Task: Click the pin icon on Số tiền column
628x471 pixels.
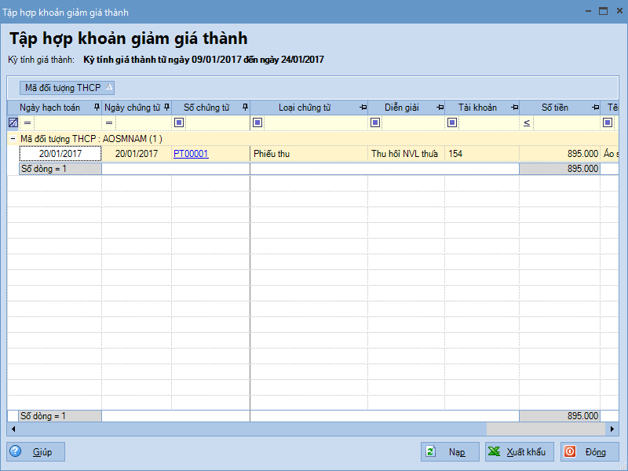Action: pos(596,108)
